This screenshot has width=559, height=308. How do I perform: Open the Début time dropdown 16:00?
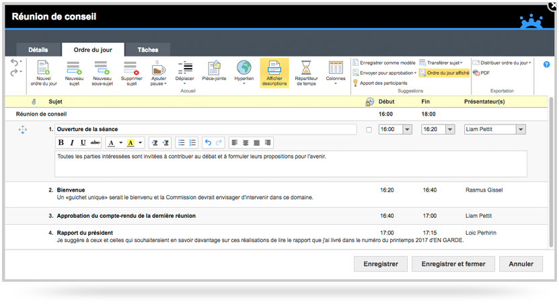(407, 129)
